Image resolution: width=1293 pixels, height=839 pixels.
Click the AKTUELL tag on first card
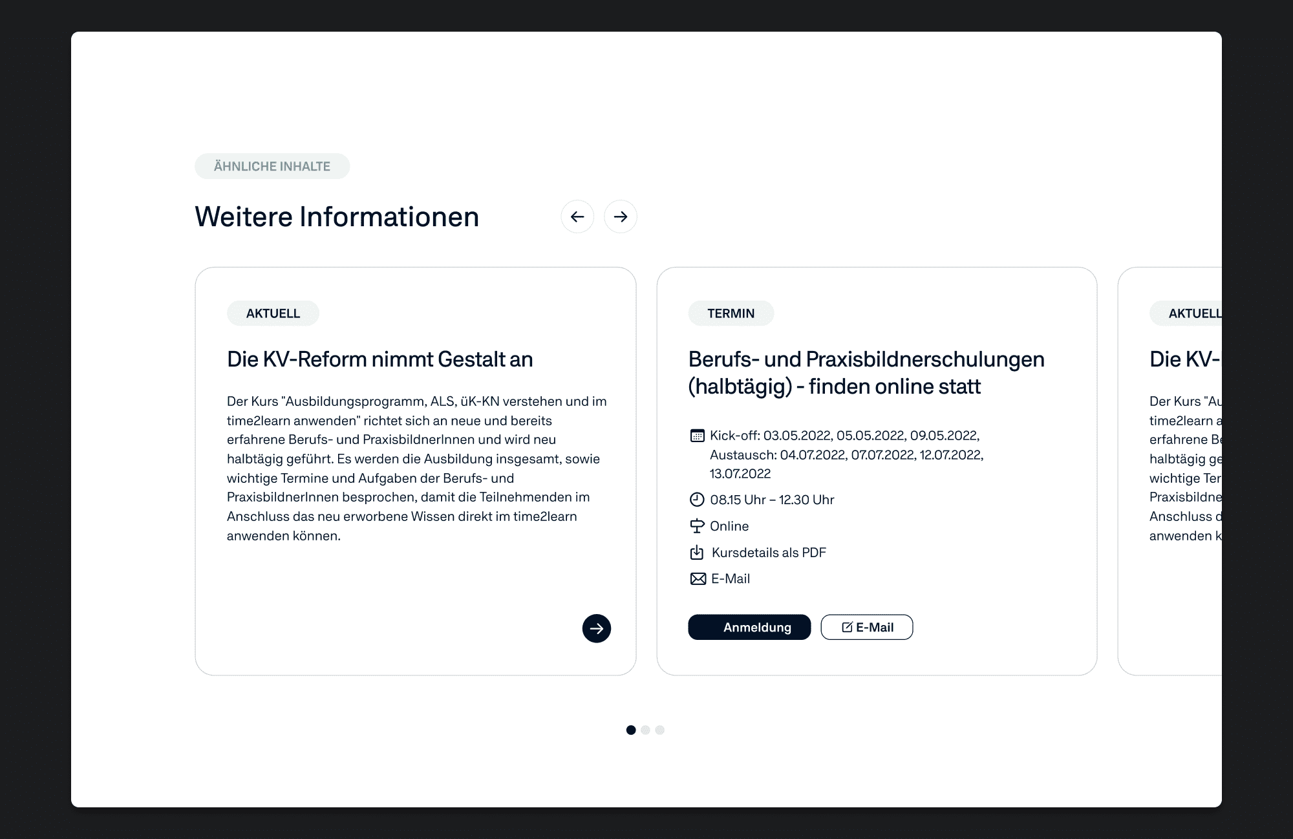click(x=273, y=313)
